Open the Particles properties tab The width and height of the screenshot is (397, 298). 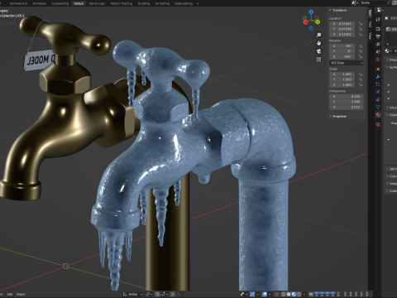pos(378,84)
